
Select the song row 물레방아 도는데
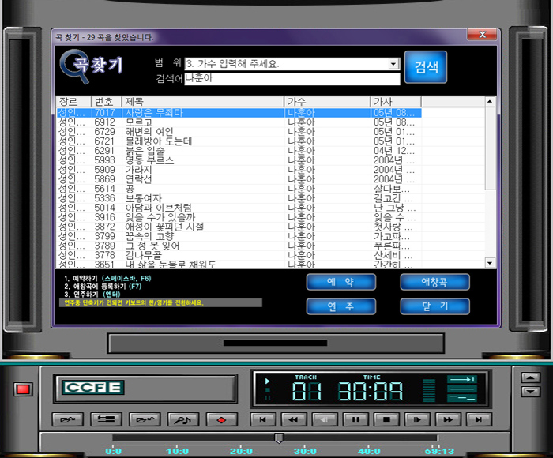pyautogui.click(x=239, y=141)
